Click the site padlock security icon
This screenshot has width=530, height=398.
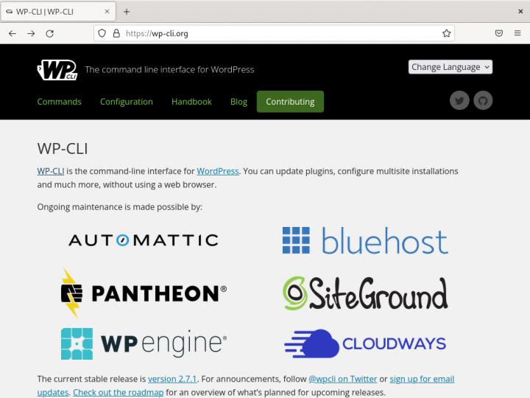(x=116, y=33)
